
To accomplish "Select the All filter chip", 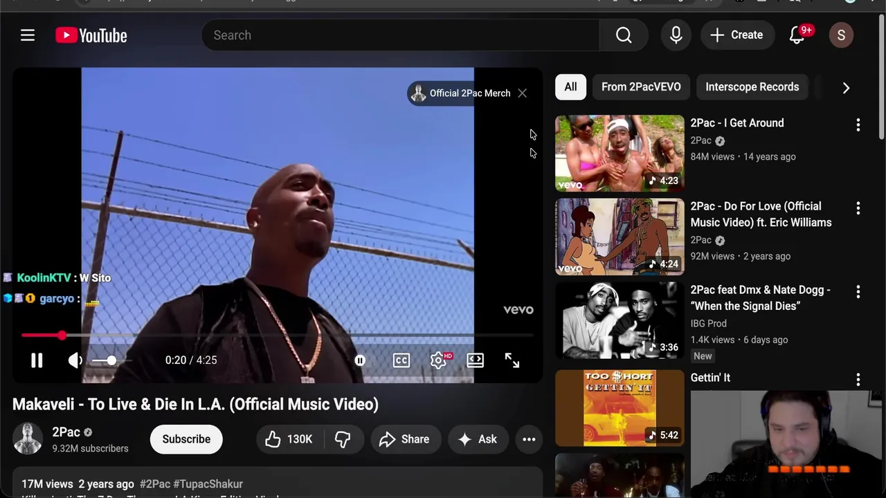I will click(x=570, y=87).
